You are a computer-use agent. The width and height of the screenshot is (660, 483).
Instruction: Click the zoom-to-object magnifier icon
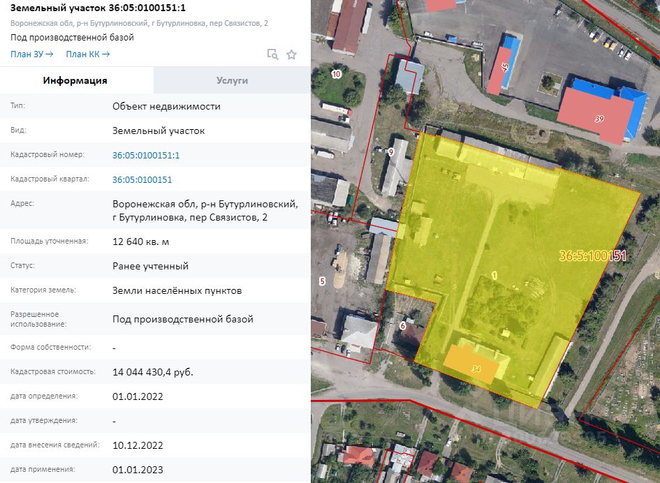pyautogui.click(x=272, y=54)
